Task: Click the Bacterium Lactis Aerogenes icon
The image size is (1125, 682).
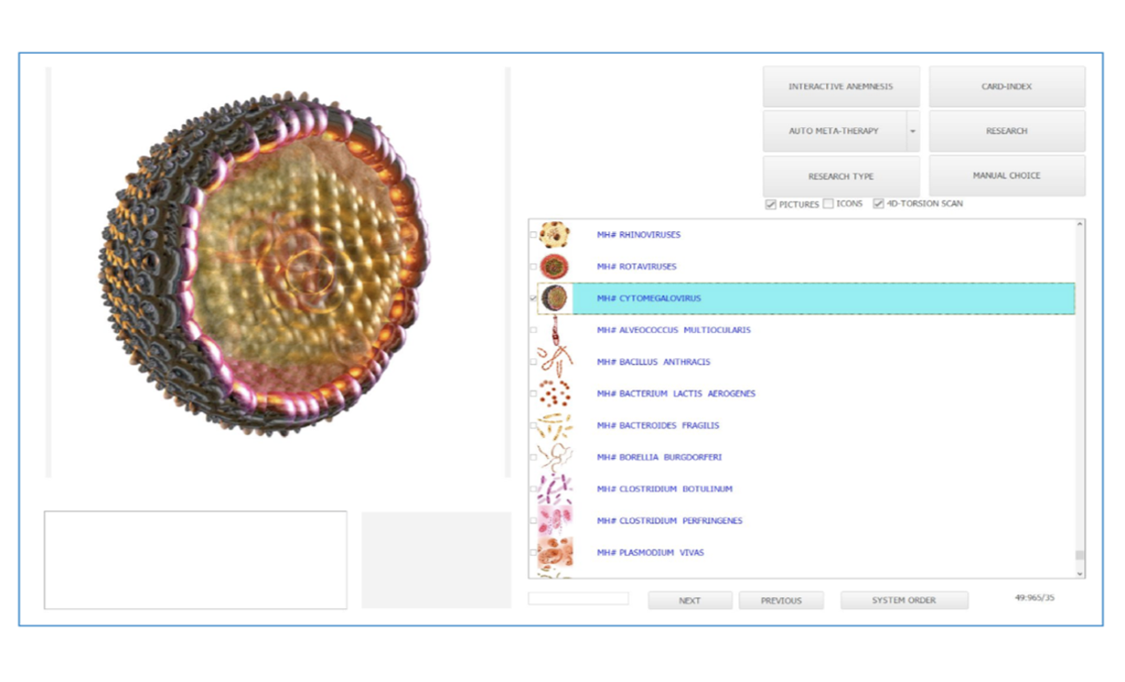Action: [x=554, y=394]
